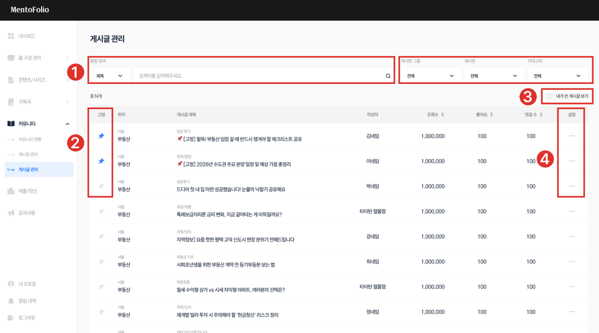Open 공지사항 in the sidebar

(x=27, y=213)
